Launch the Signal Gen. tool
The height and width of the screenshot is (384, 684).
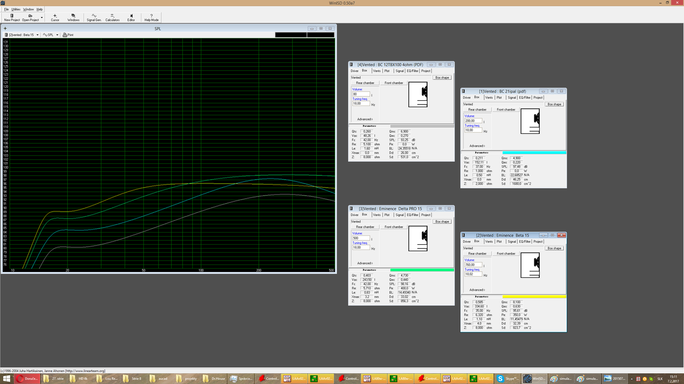(94, 18)
